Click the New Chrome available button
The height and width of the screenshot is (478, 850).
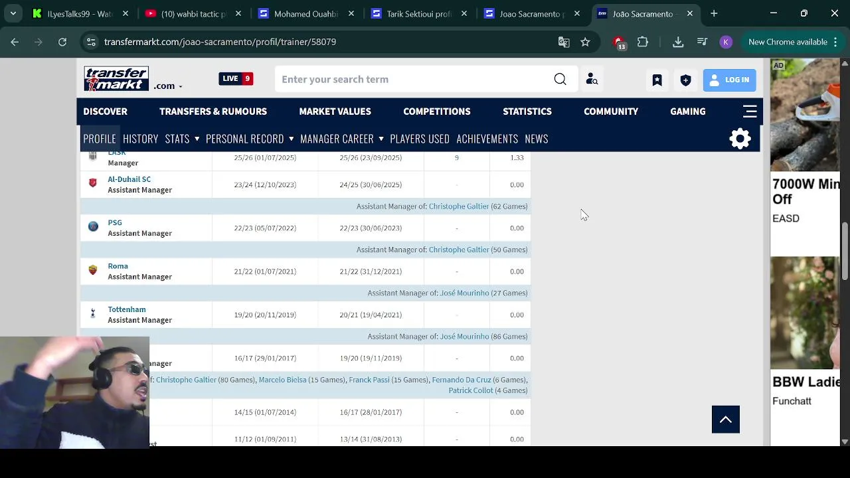pyautogui.click(x=793, y=42)
